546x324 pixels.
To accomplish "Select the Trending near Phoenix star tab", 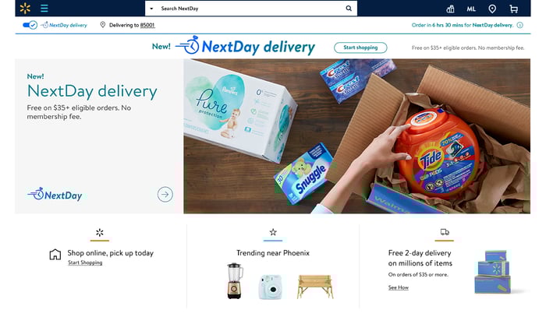I will (273, 232).
